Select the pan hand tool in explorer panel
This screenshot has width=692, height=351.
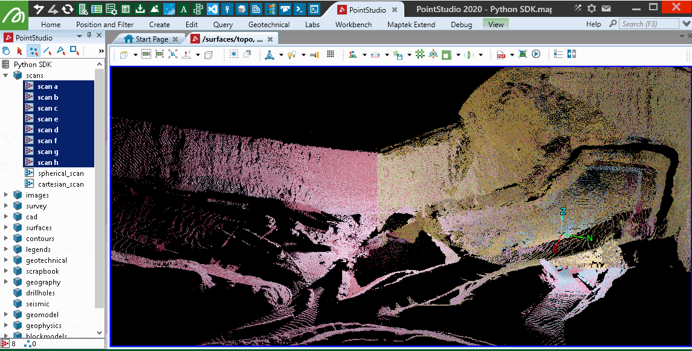(x=7, y=51)
